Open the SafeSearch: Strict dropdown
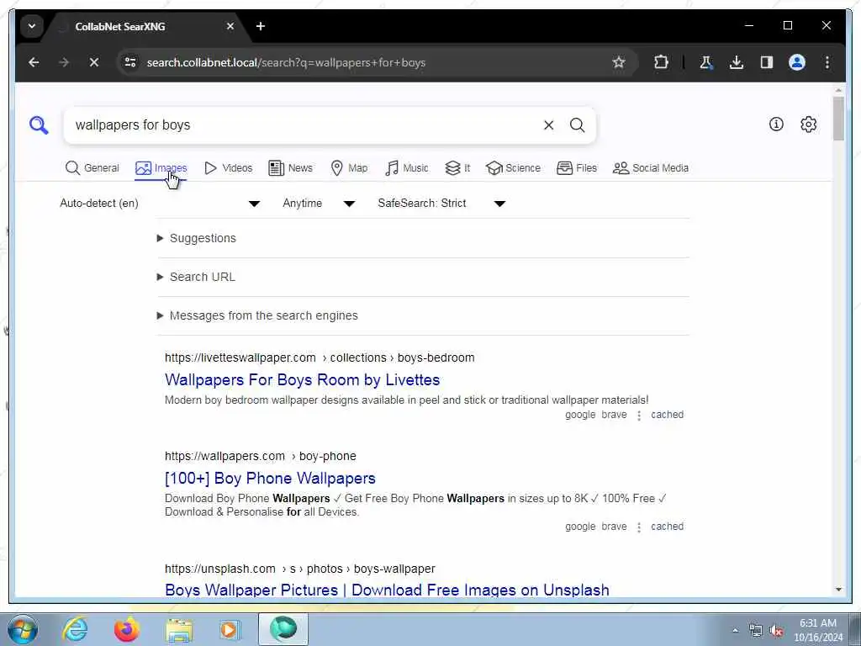The width and height of the screenshot is (861, 646). (441, 204)
